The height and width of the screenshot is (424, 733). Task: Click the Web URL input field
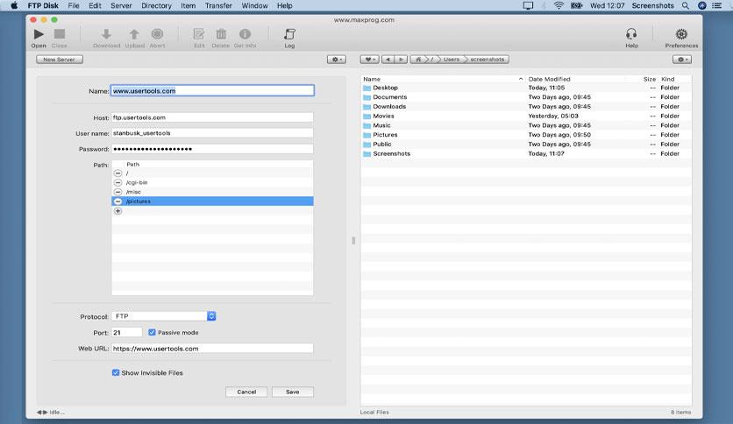click(212, 349)
